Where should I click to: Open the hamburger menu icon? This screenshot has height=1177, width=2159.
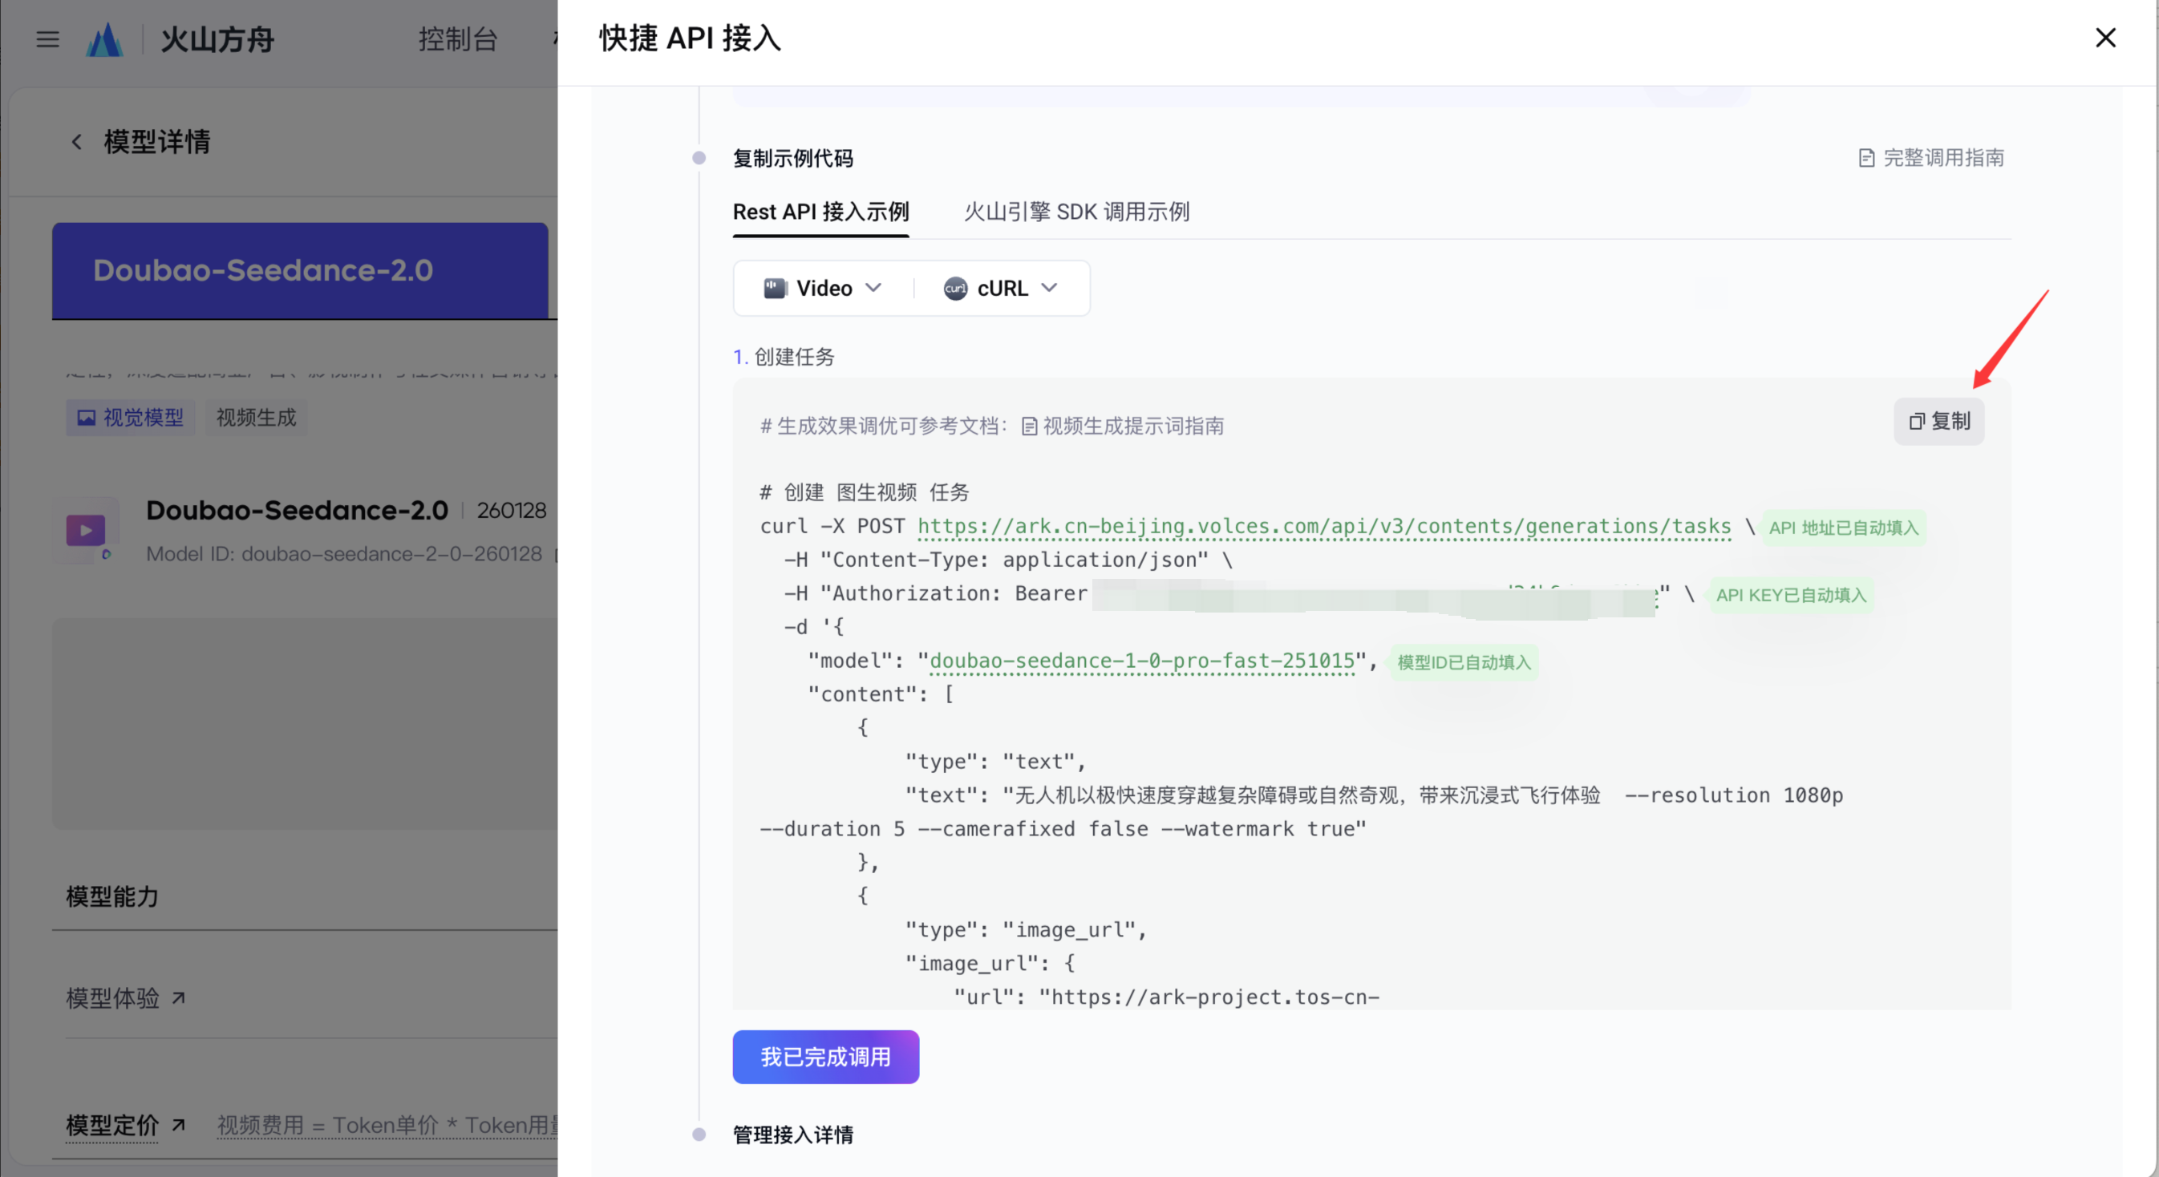(x=48, y=39)
